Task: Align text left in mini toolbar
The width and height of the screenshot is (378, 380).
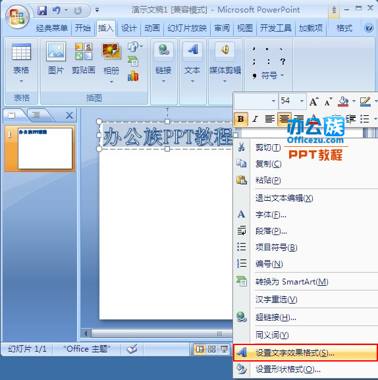Action: coord(270,119)
